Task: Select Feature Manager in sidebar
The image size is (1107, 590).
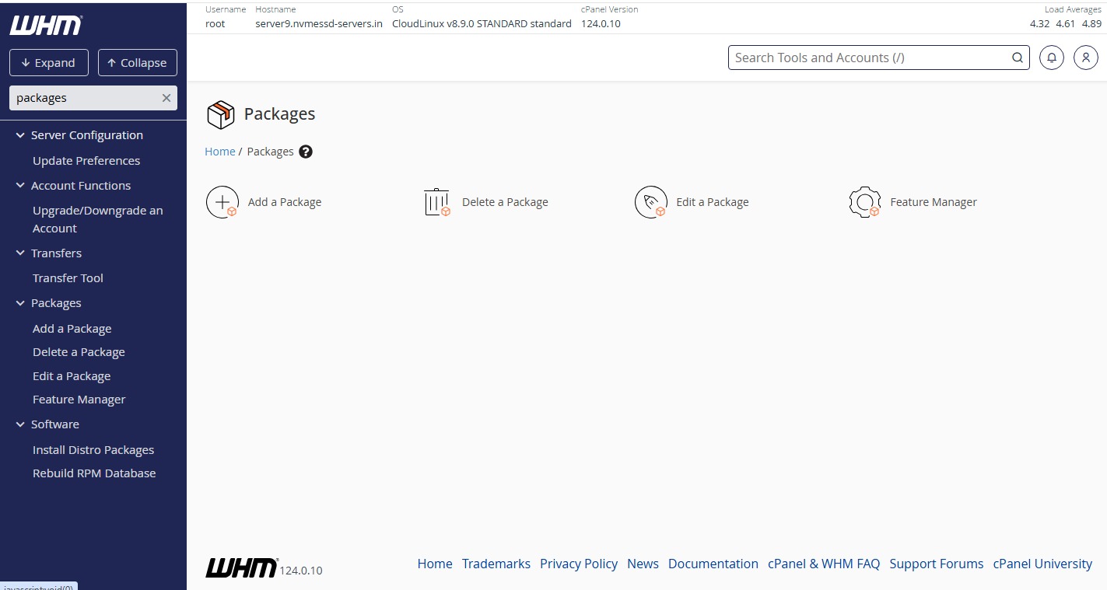Action: tap(79, 400)
